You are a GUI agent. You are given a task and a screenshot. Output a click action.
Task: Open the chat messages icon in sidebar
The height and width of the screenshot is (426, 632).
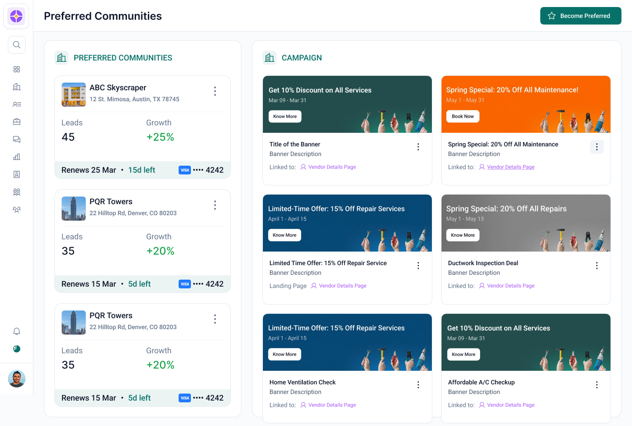tap(17, 139)
